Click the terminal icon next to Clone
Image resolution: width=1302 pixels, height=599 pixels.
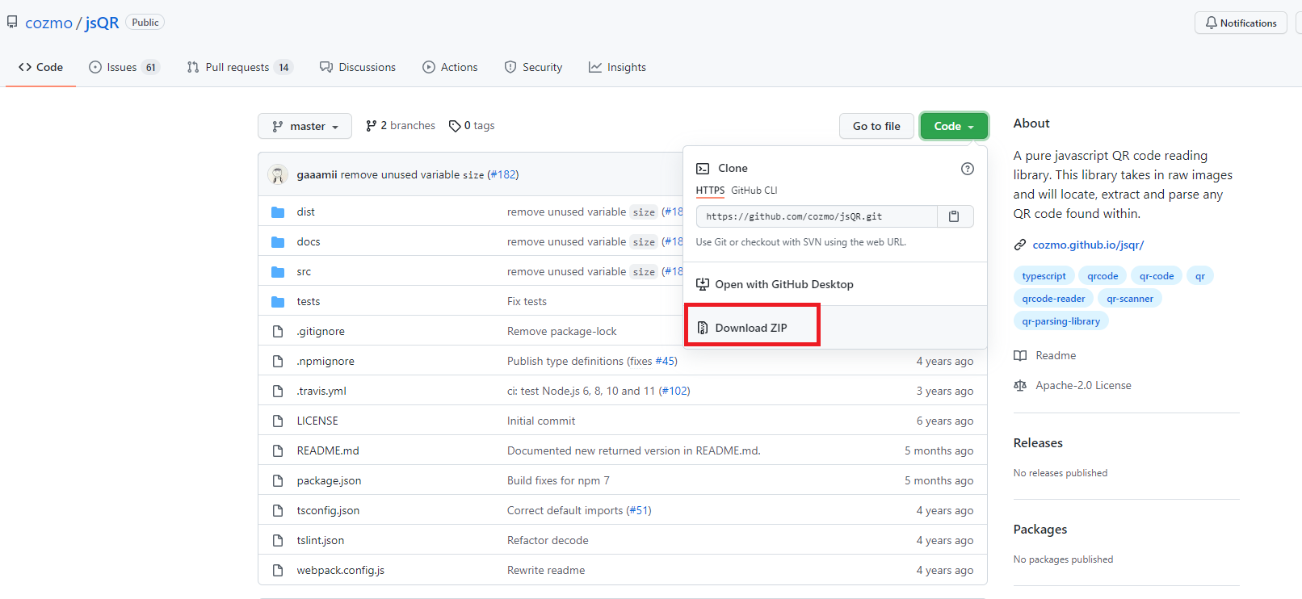tap(703, 169)
